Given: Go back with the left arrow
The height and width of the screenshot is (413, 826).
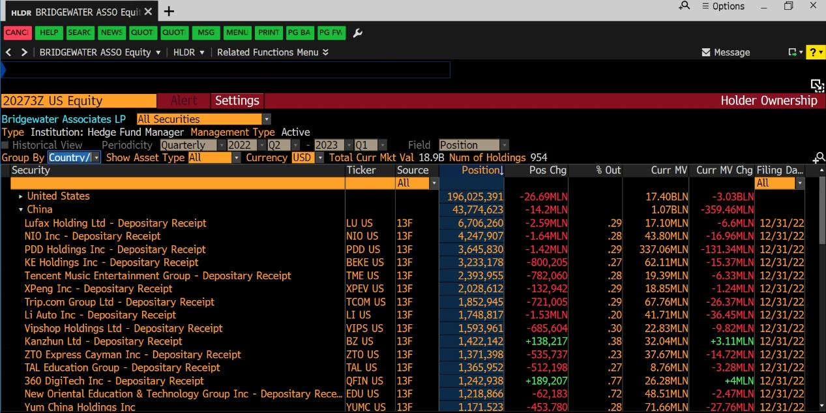Looking at the screenshot, I should [x=8, y=52].
